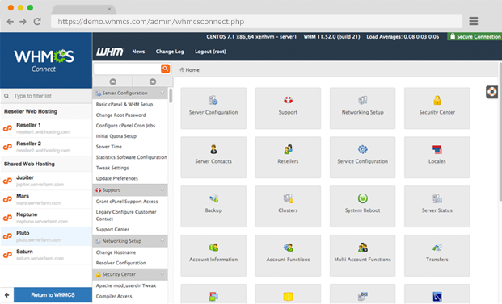This screenshot has height=304, width=502.
Task: Collapse the Security Center sidebar section
Action: coord(162,274)
